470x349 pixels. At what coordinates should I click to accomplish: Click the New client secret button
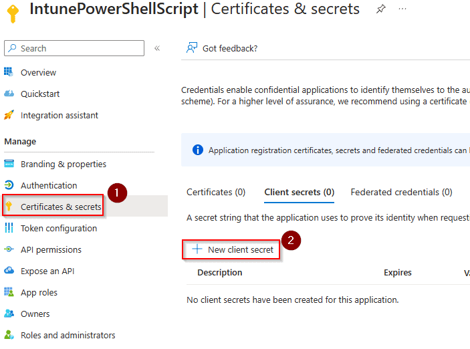tap(231, 249)
